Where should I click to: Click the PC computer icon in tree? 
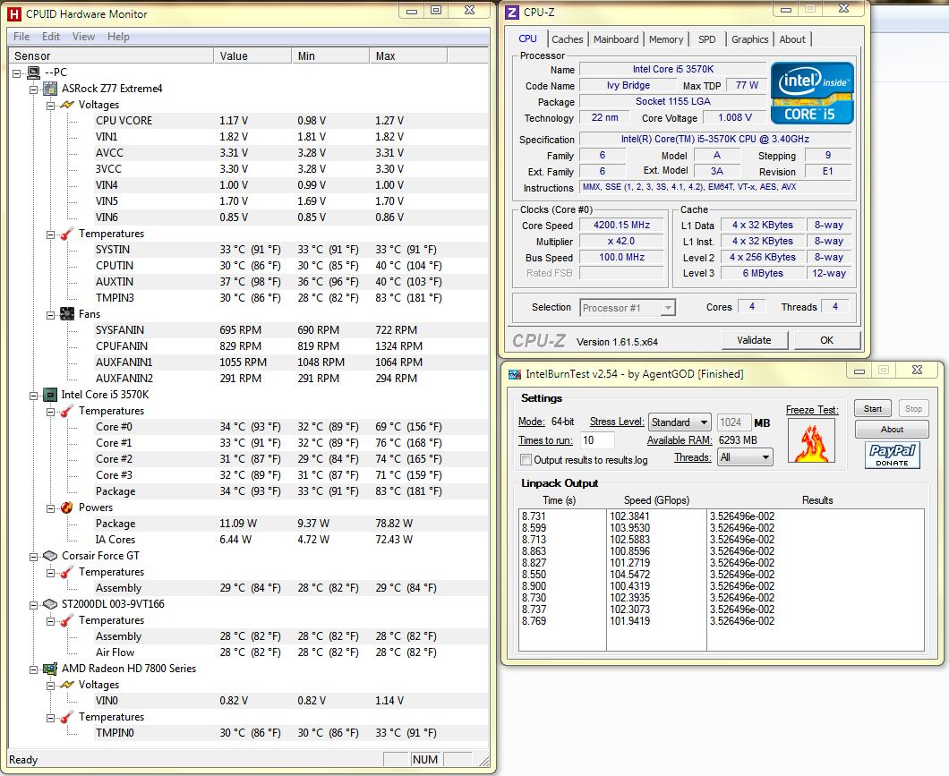point(34,72)
